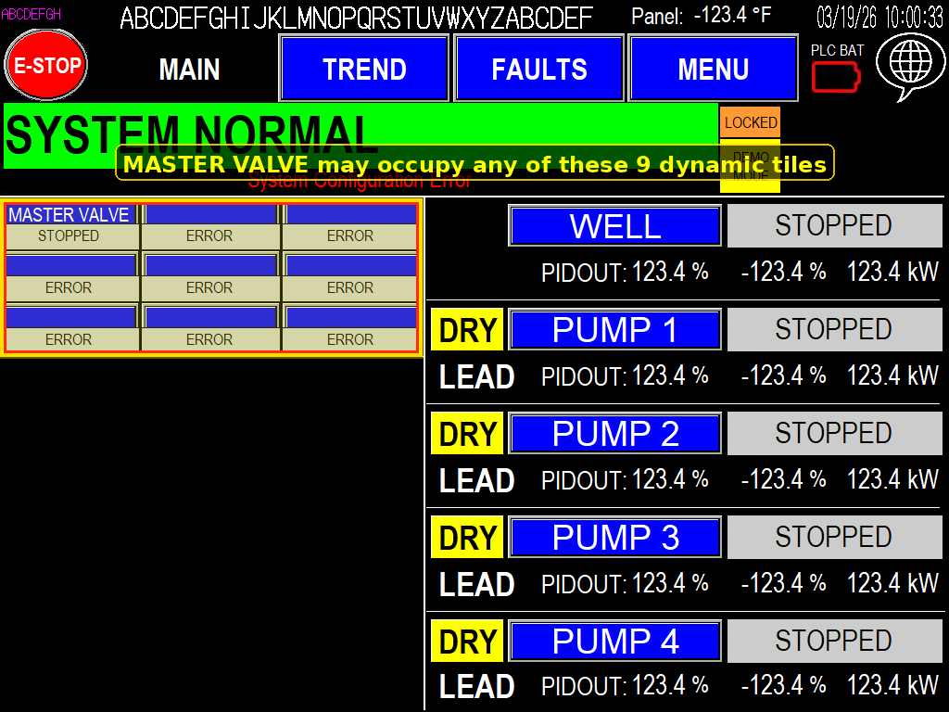This screenshot has height=712, width=949.
Task: Toggle the yellow DEMO MODE indicator
Action: [x=750, y=184]
